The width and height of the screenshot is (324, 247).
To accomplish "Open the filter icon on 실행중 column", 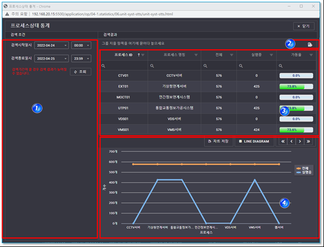I will (x=271, y=55).
